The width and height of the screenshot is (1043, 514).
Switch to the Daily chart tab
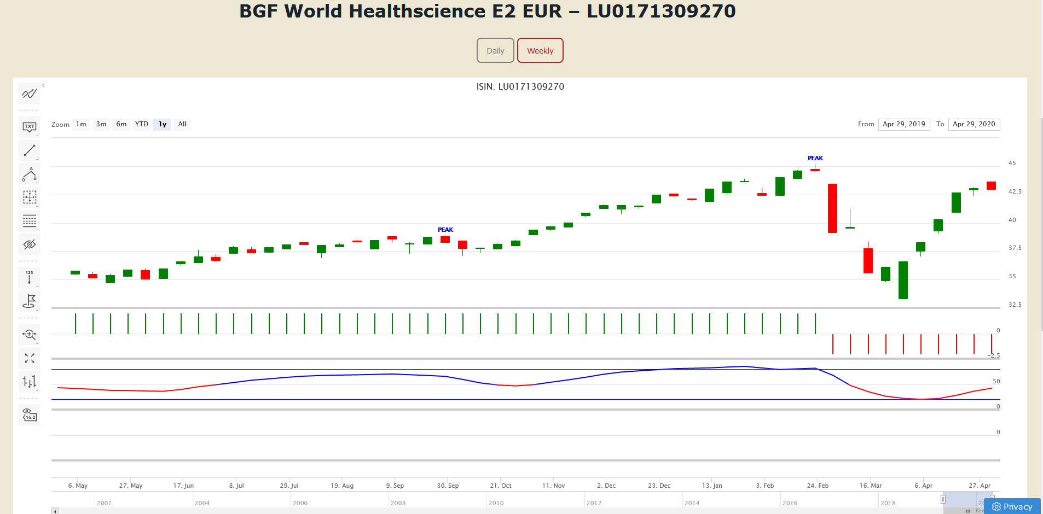495,50
